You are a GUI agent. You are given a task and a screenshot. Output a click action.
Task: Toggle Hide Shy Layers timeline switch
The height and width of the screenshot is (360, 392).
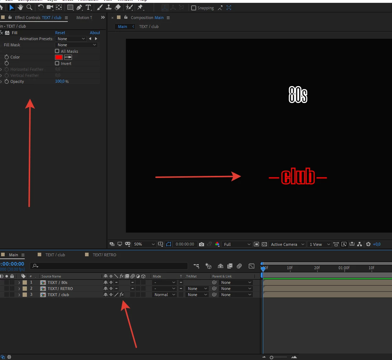tap(221, 266)
